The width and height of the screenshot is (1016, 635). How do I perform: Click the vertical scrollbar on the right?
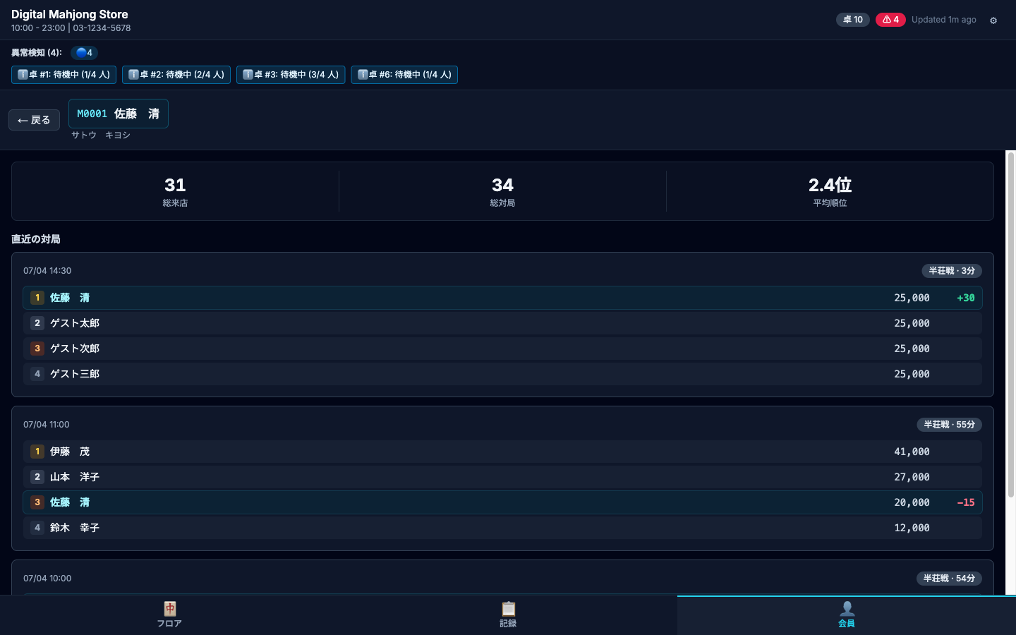(1011, 325)
